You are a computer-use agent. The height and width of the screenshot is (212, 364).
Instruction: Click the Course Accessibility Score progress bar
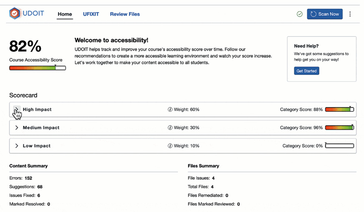point(38,68)
